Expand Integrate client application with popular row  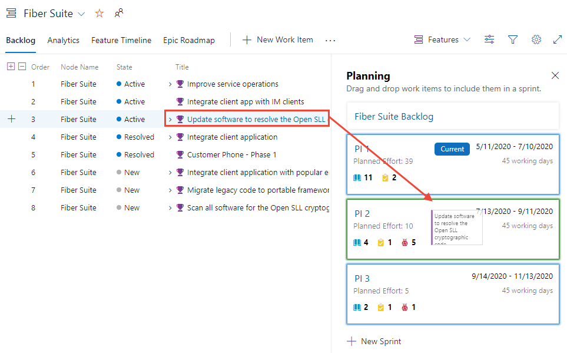tap(170, 173)
